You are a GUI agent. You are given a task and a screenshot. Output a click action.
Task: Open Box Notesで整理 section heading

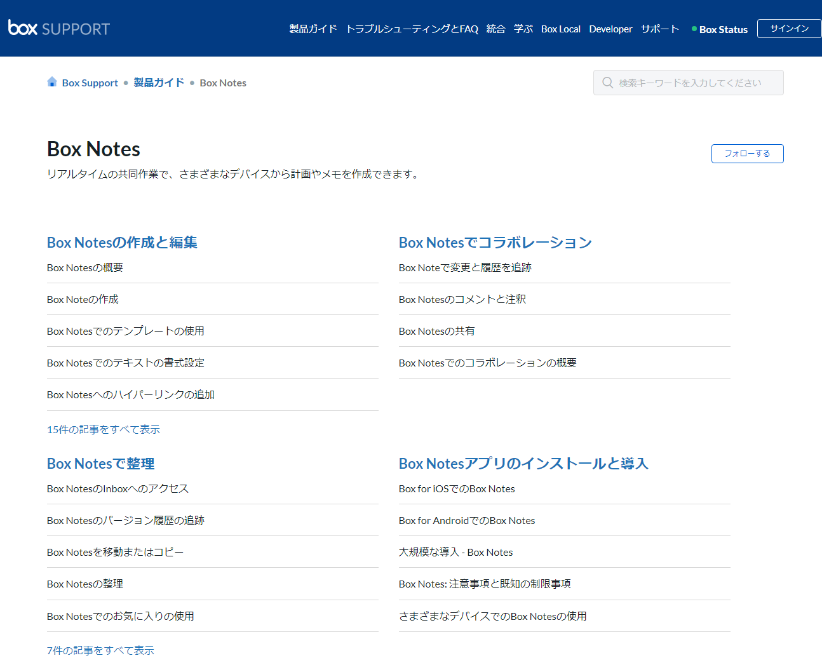click(101, 464)
